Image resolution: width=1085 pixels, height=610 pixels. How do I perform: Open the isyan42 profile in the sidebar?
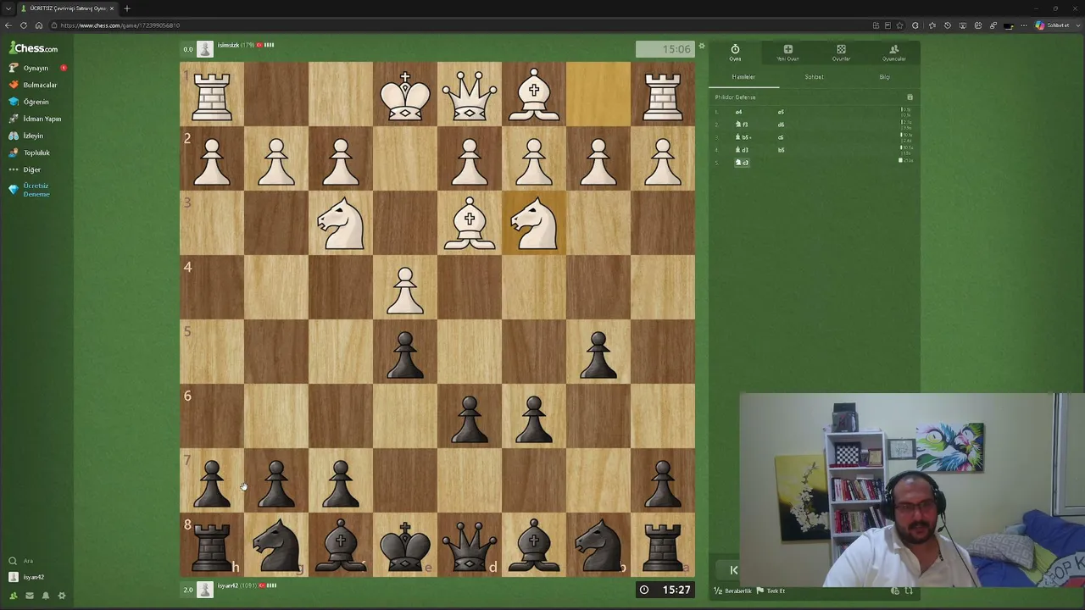[x=25, y=577]
